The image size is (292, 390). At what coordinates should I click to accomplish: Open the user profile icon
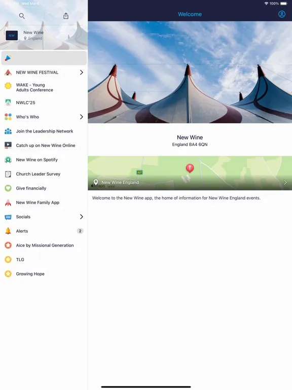281,14
